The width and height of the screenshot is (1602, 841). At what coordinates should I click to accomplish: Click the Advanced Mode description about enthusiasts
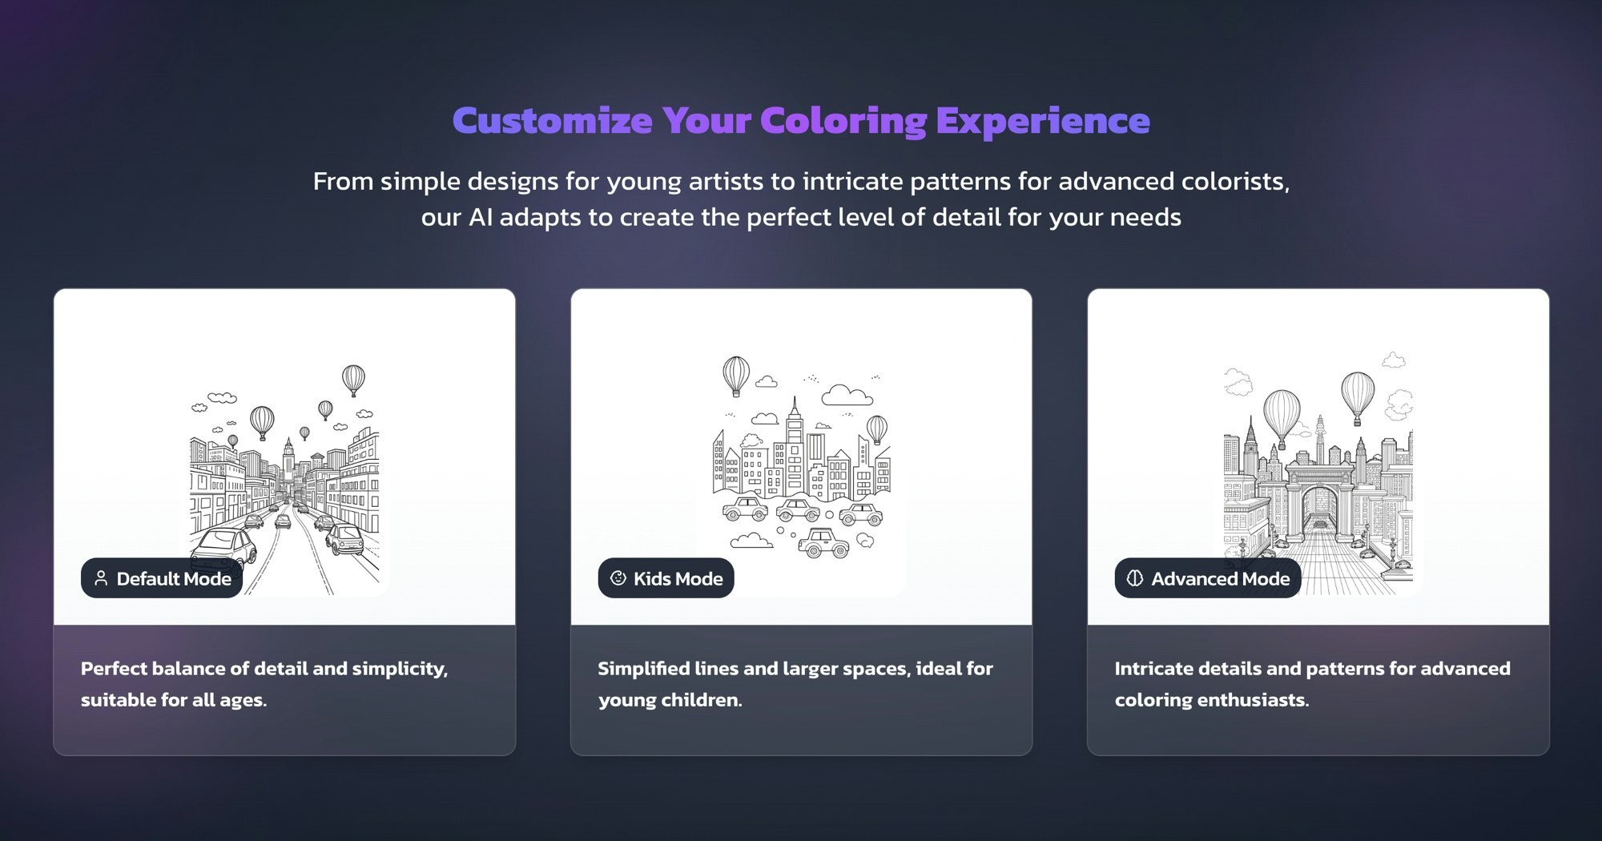pyautogui.click(x=1312, y=684)
